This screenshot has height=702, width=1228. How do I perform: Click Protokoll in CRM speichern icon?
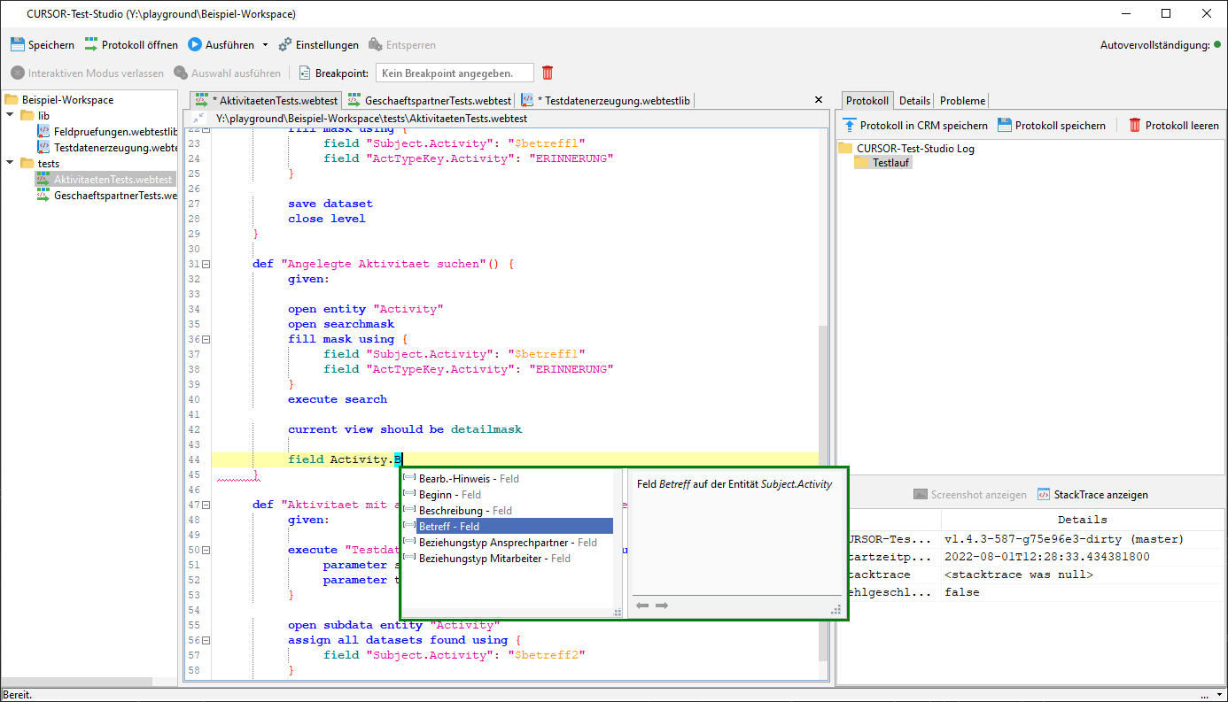tap(851, 126)
